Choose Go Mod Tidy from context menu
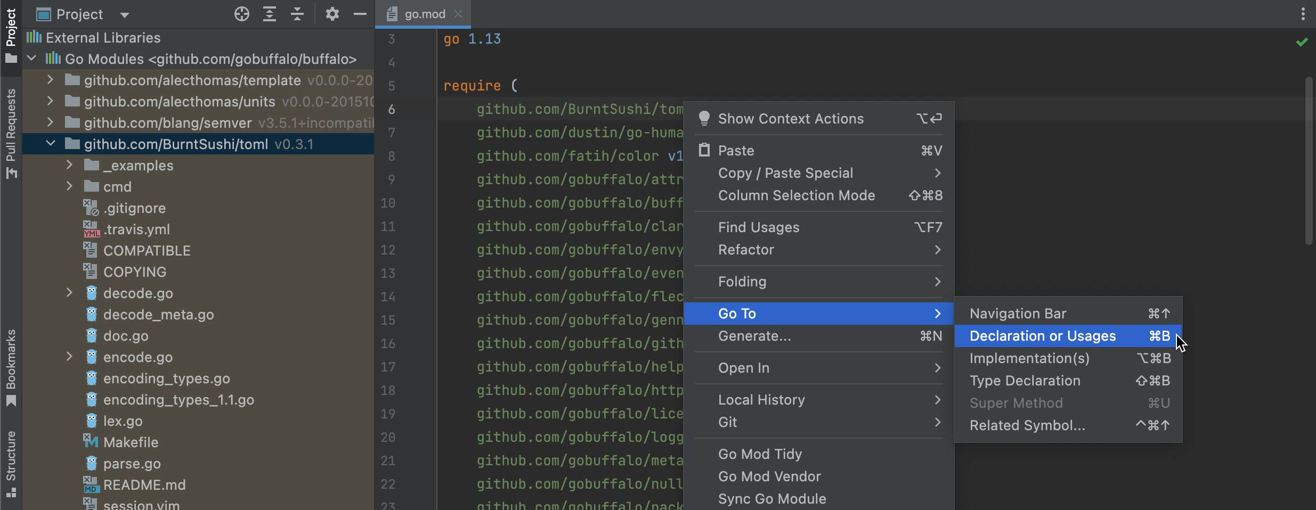The height and width of the screenshot is (510, 1316). pos(760,454)
